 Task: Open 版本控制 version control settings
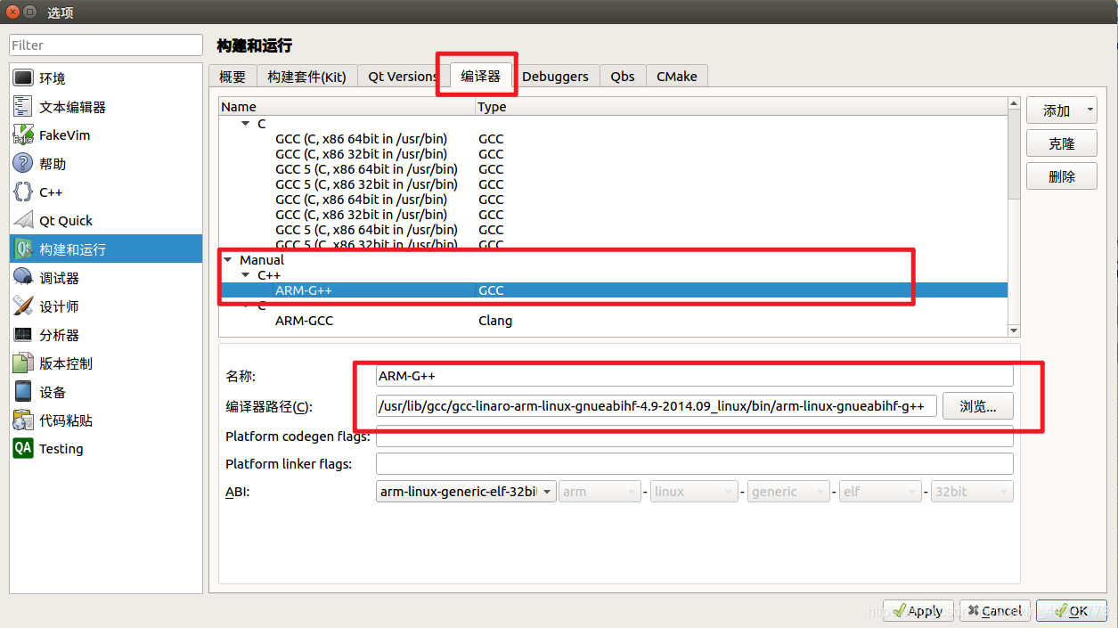[106, 363]
